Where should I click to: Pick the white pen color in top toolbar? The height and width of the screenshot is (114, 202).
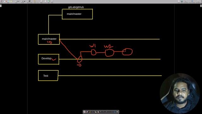pyautogui.click(x=4, y=1)
